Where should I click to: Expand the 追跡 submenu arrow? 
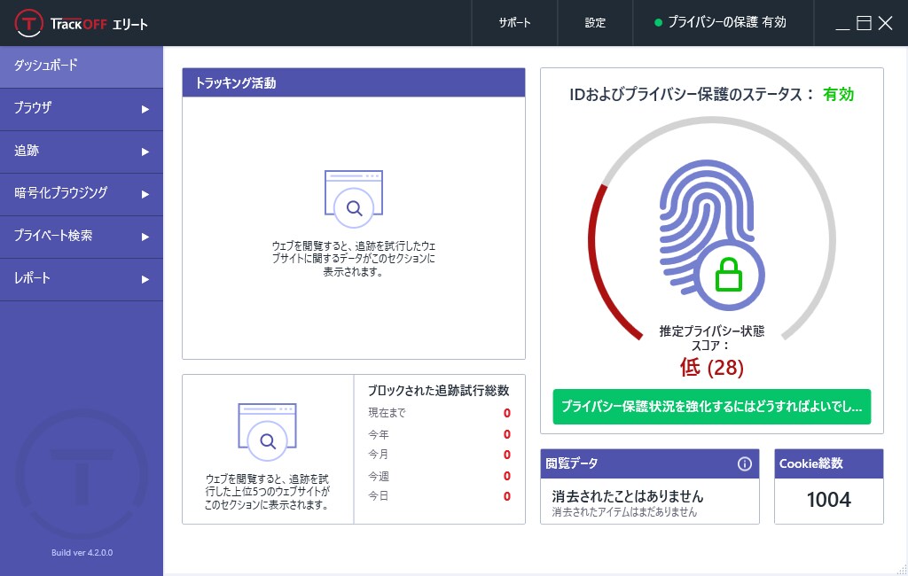point(145,152)
